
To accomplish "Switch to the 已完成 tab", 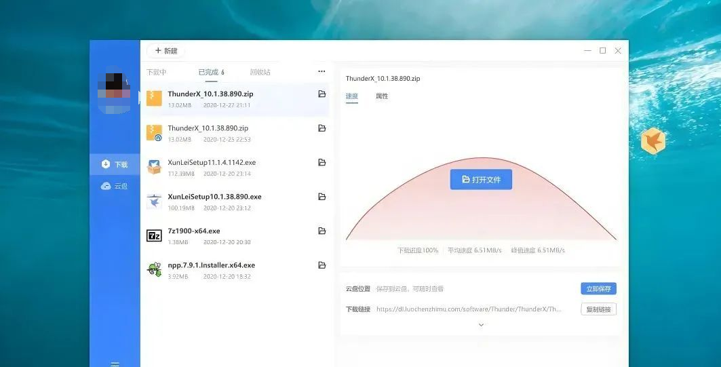I will tap(211, 72).
